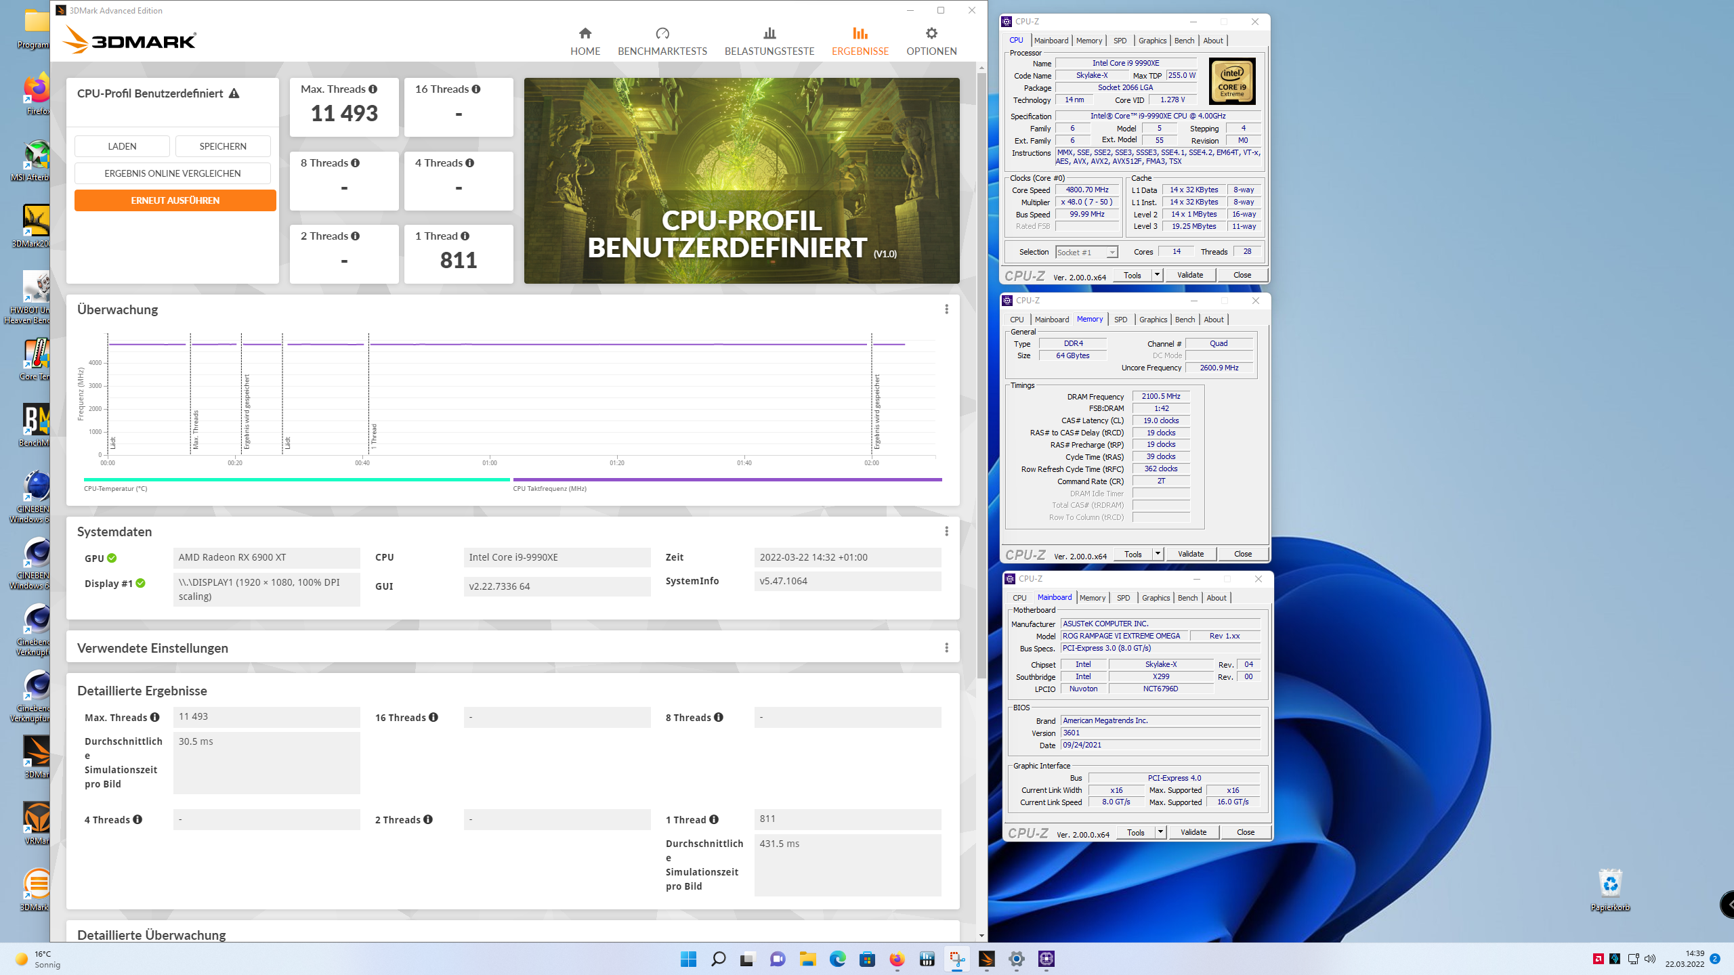Screen dimensions: 1734x975
Task: Open About tab in Mainboard CPU-Z window
Action: point(1217,598)
